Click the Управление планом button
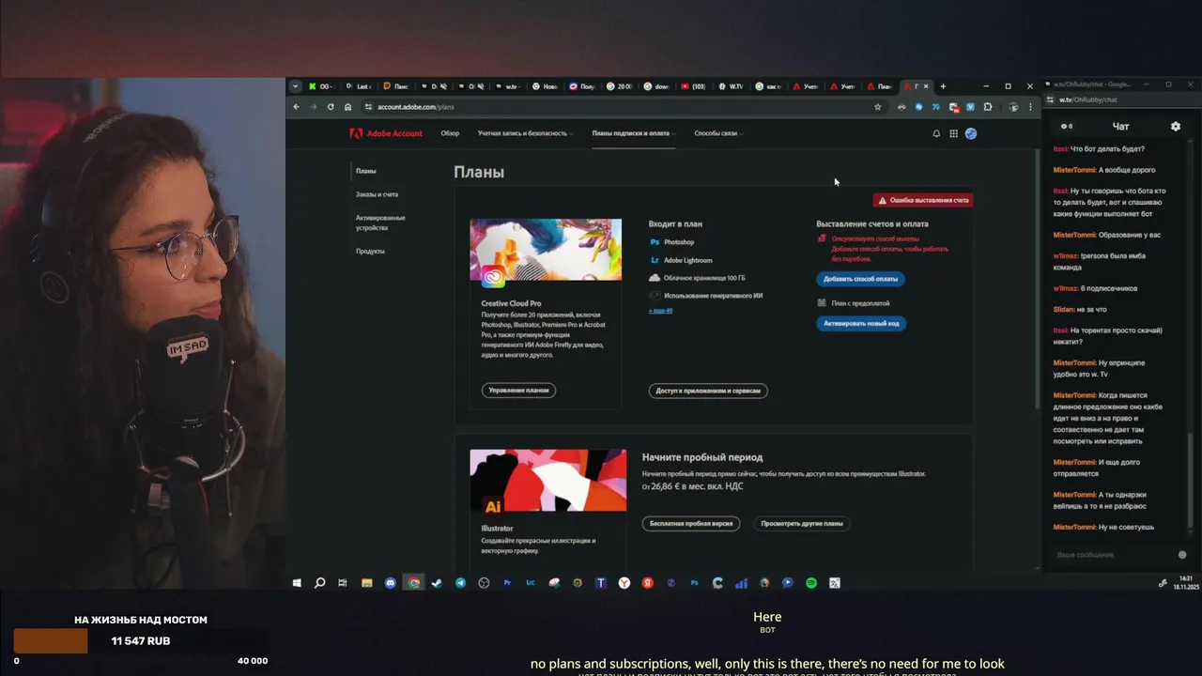Viewport: 1202px width, 676px height. click(518, 390)
